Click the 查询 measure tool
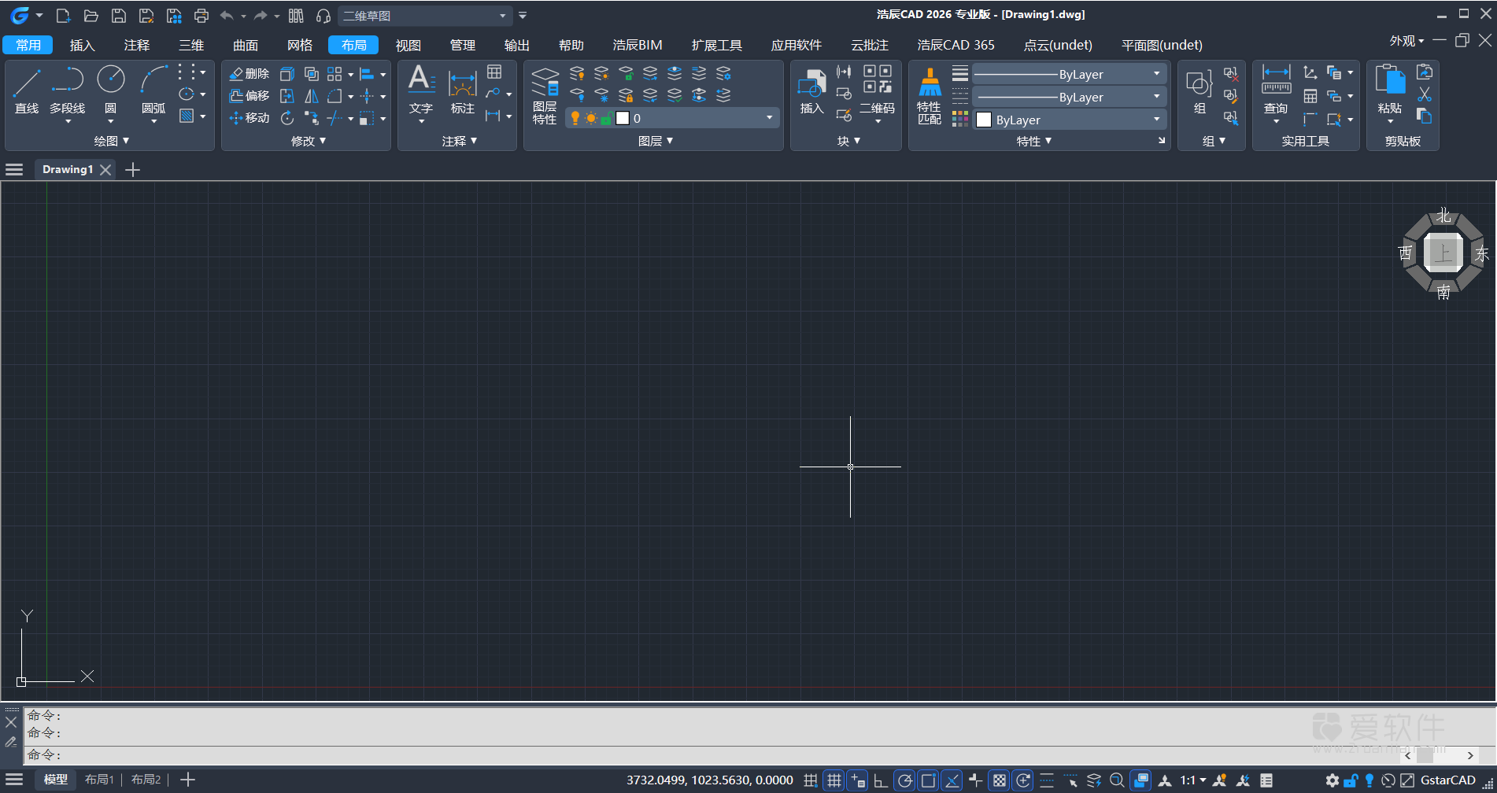This screenshot has width=1497, height=793. coord(1276,90)
